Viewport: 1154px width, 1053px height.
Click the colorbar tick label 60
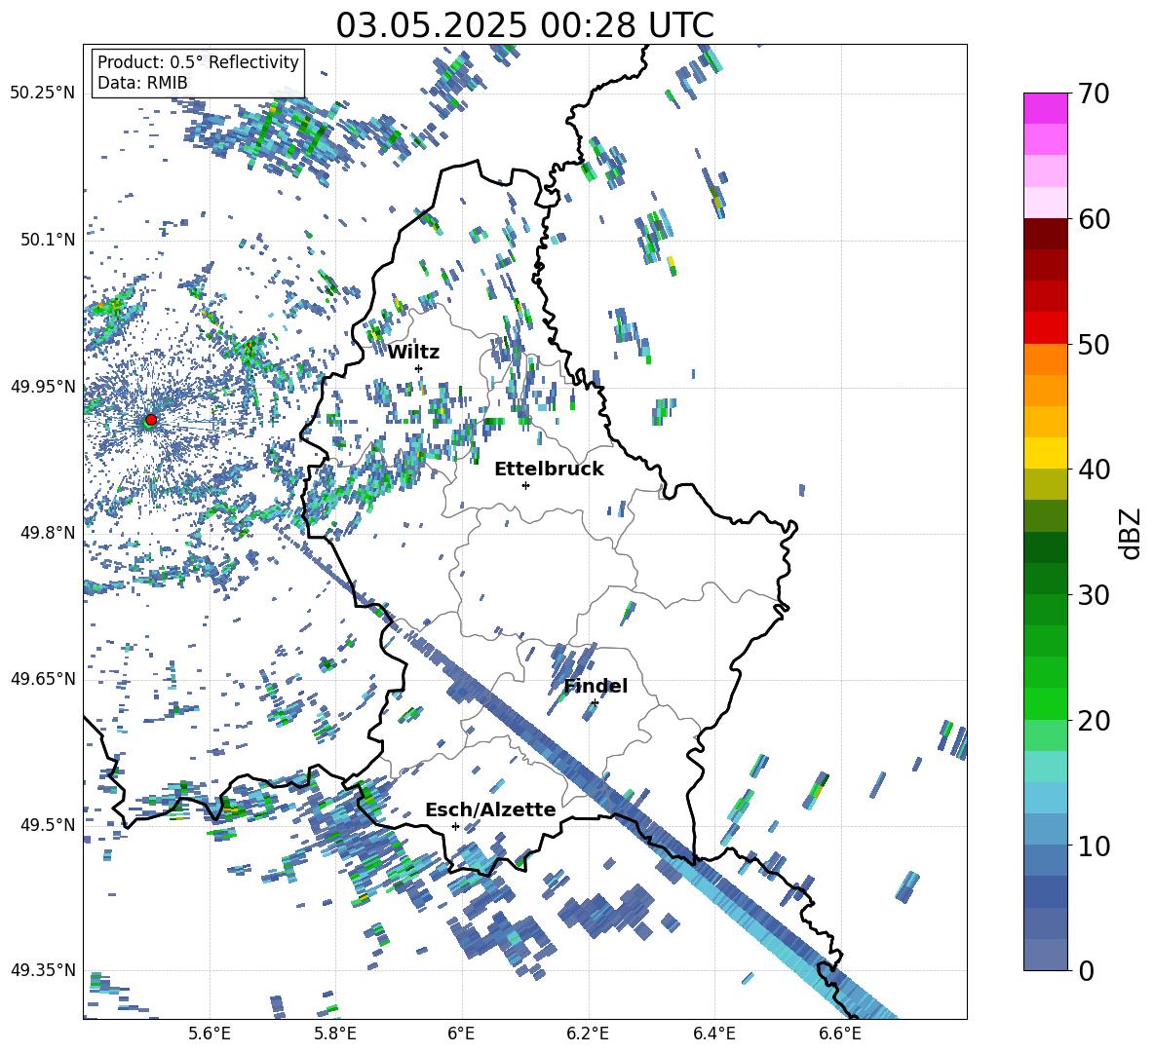(1093, 219)
